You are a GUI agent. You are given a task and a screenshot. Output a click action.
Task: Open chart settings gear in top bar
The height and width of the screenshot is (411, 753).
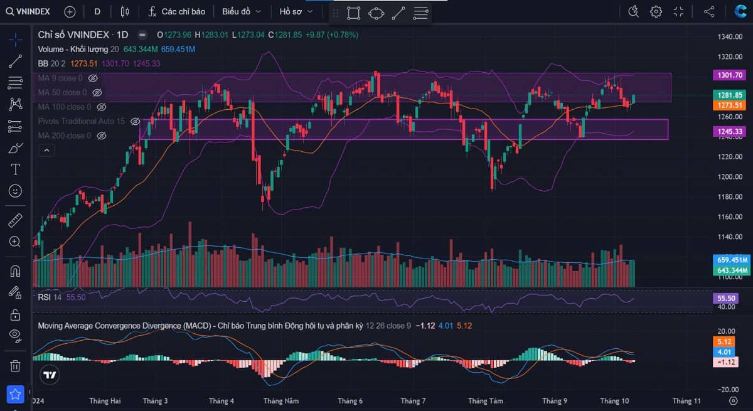pyautogui.click(x=656, y=11)
